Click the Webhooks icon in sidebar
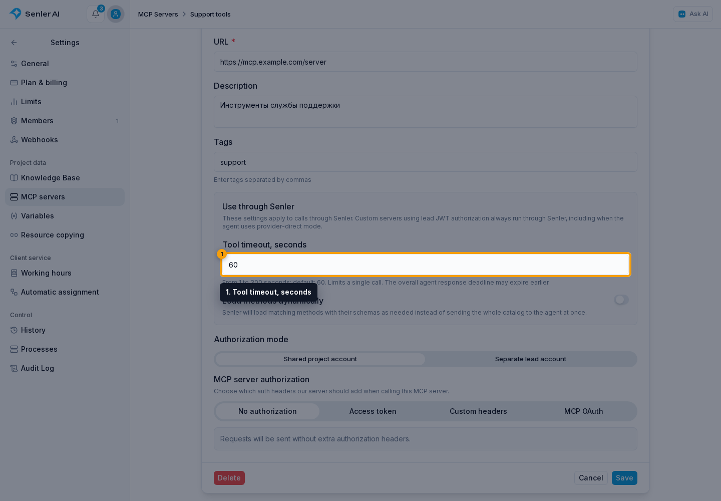Screen dimensions: 721x501 14,140
